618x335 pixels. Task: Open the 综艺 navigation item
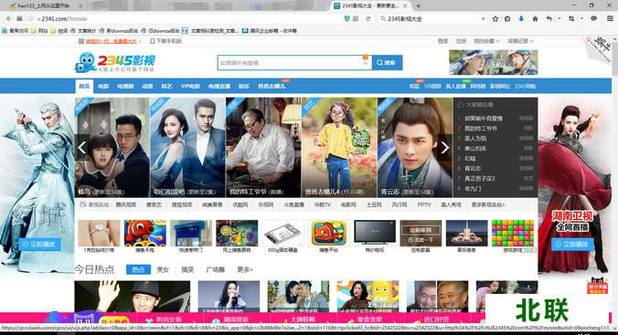[166, 86]
